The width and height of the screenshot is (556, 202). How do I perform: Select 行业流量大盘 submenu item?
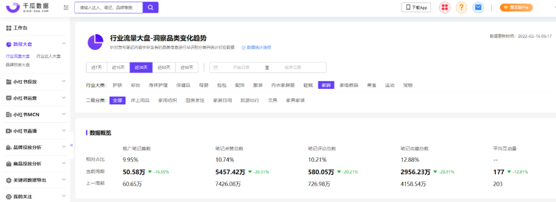pos(18,56)
